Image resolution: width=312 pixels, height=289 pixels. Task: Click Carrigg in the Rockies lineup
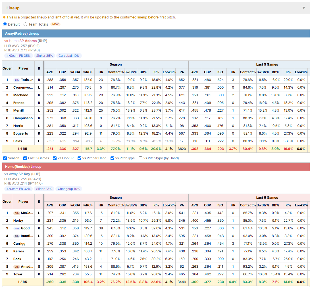tap(19, 244)
